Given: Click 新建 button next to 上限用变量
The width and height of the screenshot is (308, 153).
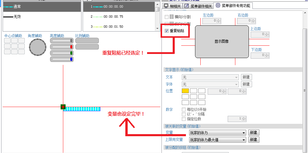Looking at the screenshot, I should (x=254, y=140).
